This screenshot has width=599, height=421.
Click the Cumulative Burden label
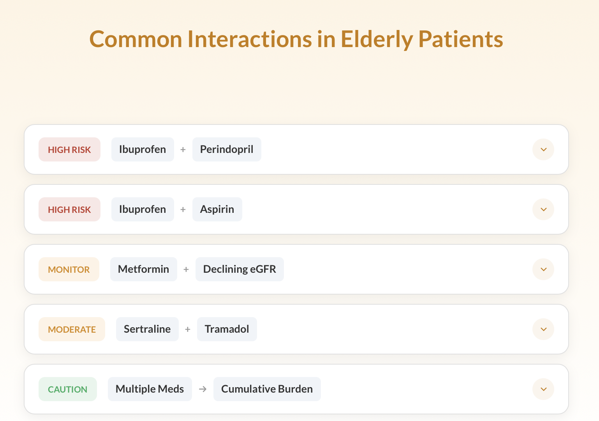(x=267, y=389)
